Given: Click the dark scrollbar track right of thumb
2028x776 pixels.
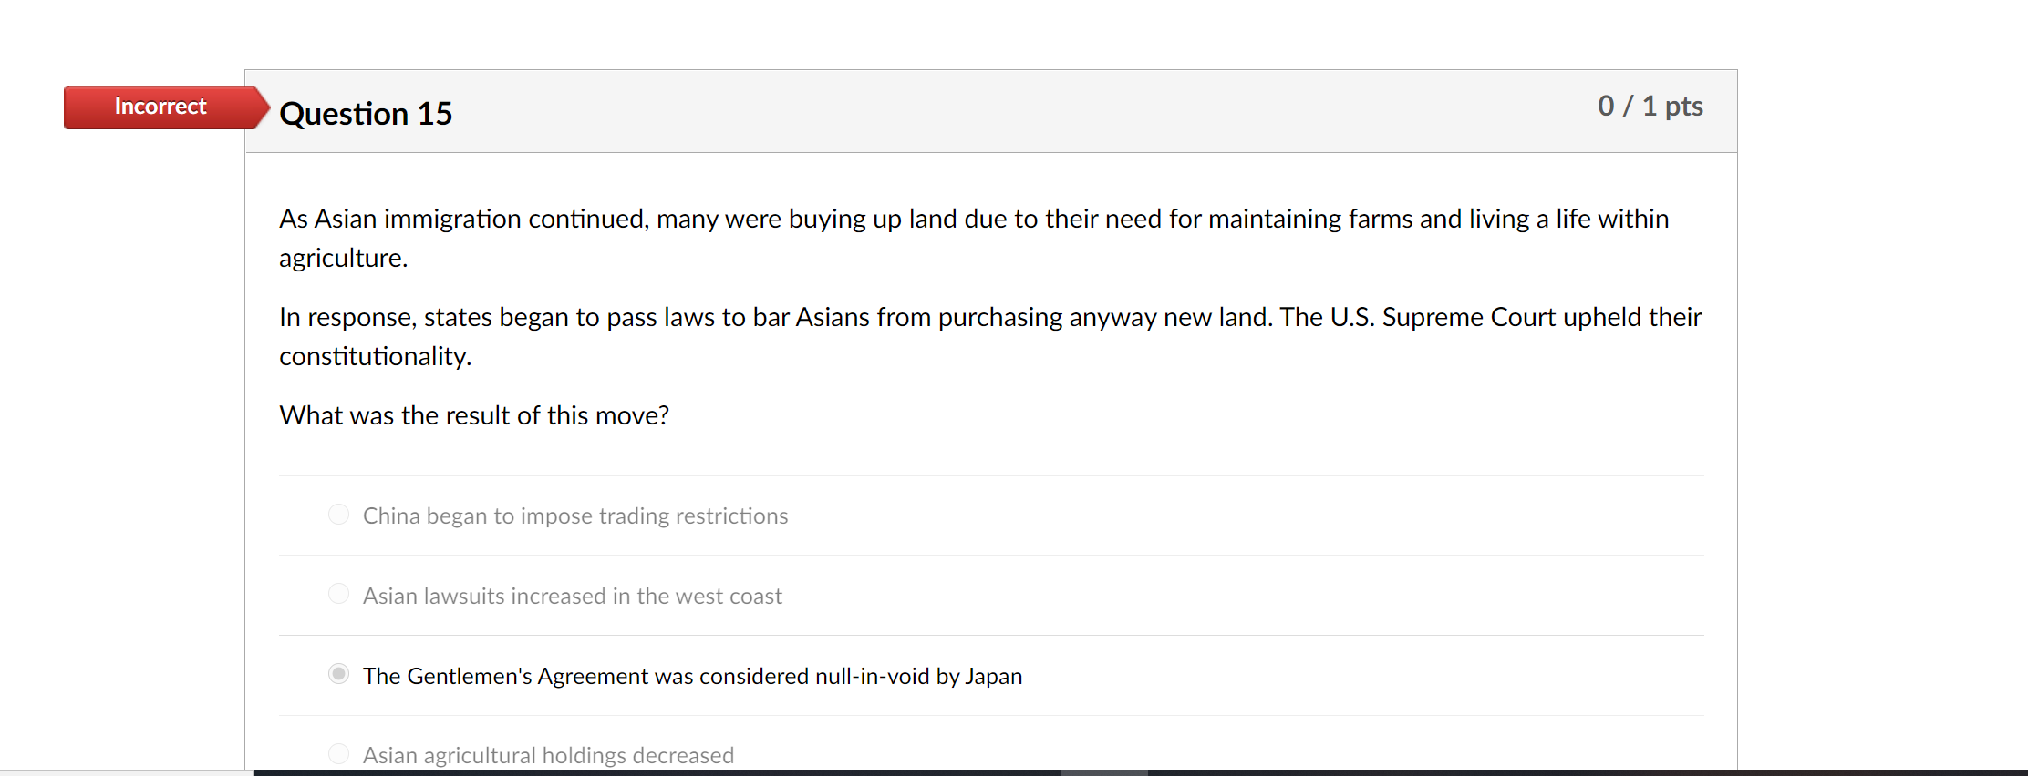Looking at the screenshot, I should tap(1587, 772).
